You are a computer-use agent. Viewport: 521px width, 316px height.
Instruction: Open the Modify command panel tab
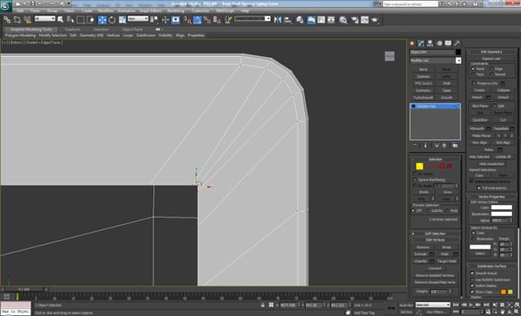[421, 43]
